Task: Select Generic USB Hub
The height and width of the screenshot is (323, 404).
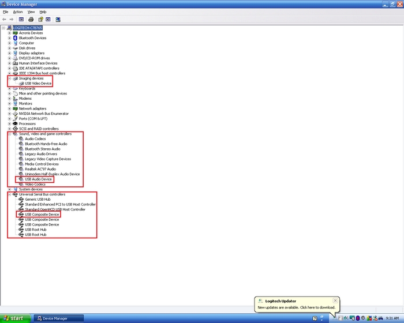Action: click(x=38, y=200)
